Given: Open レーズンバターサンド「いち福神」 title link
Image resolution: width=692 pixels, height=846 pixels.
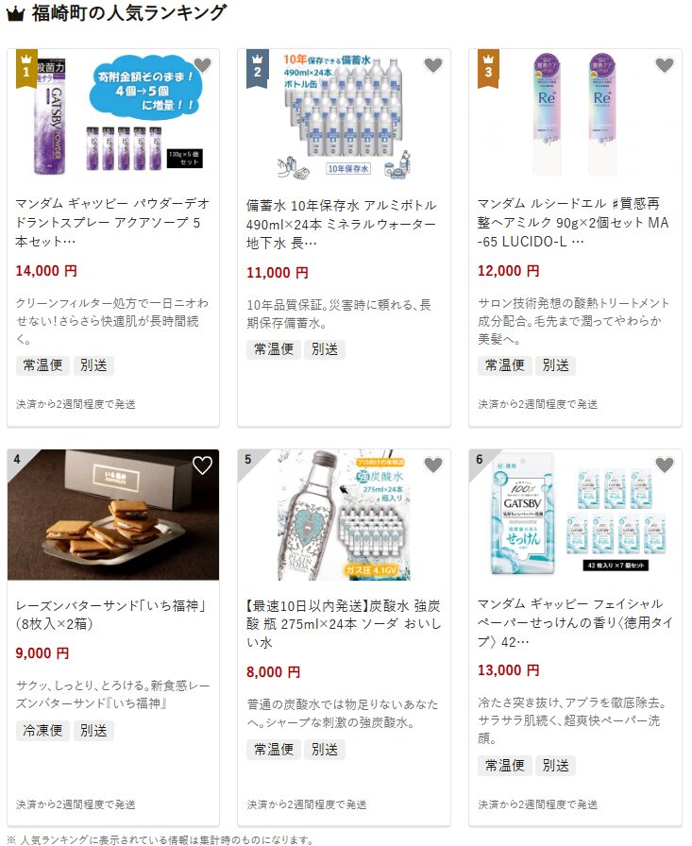Looking at the screenshot, I should [x=111, y=615].
